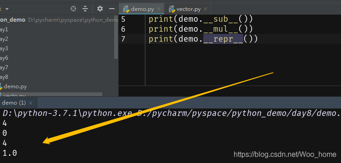Switch to the vector.py editor tab

click(187, 9)
